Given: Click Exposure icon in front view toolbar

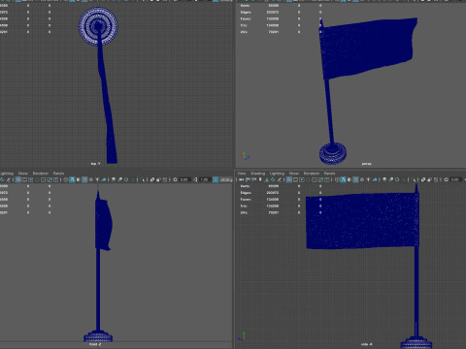Looking at the screenshot, I should (175, 179).
